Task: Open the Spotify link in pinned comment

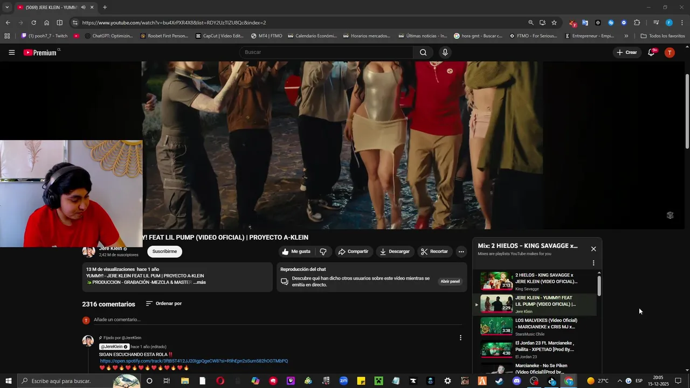Action: [194, 361]
